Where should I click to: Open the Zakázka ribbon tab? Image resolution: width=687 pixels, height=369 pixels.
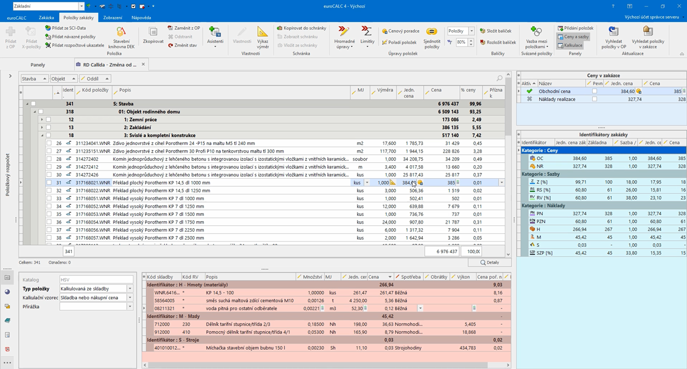pyautogui.click(x=46, y=18)
